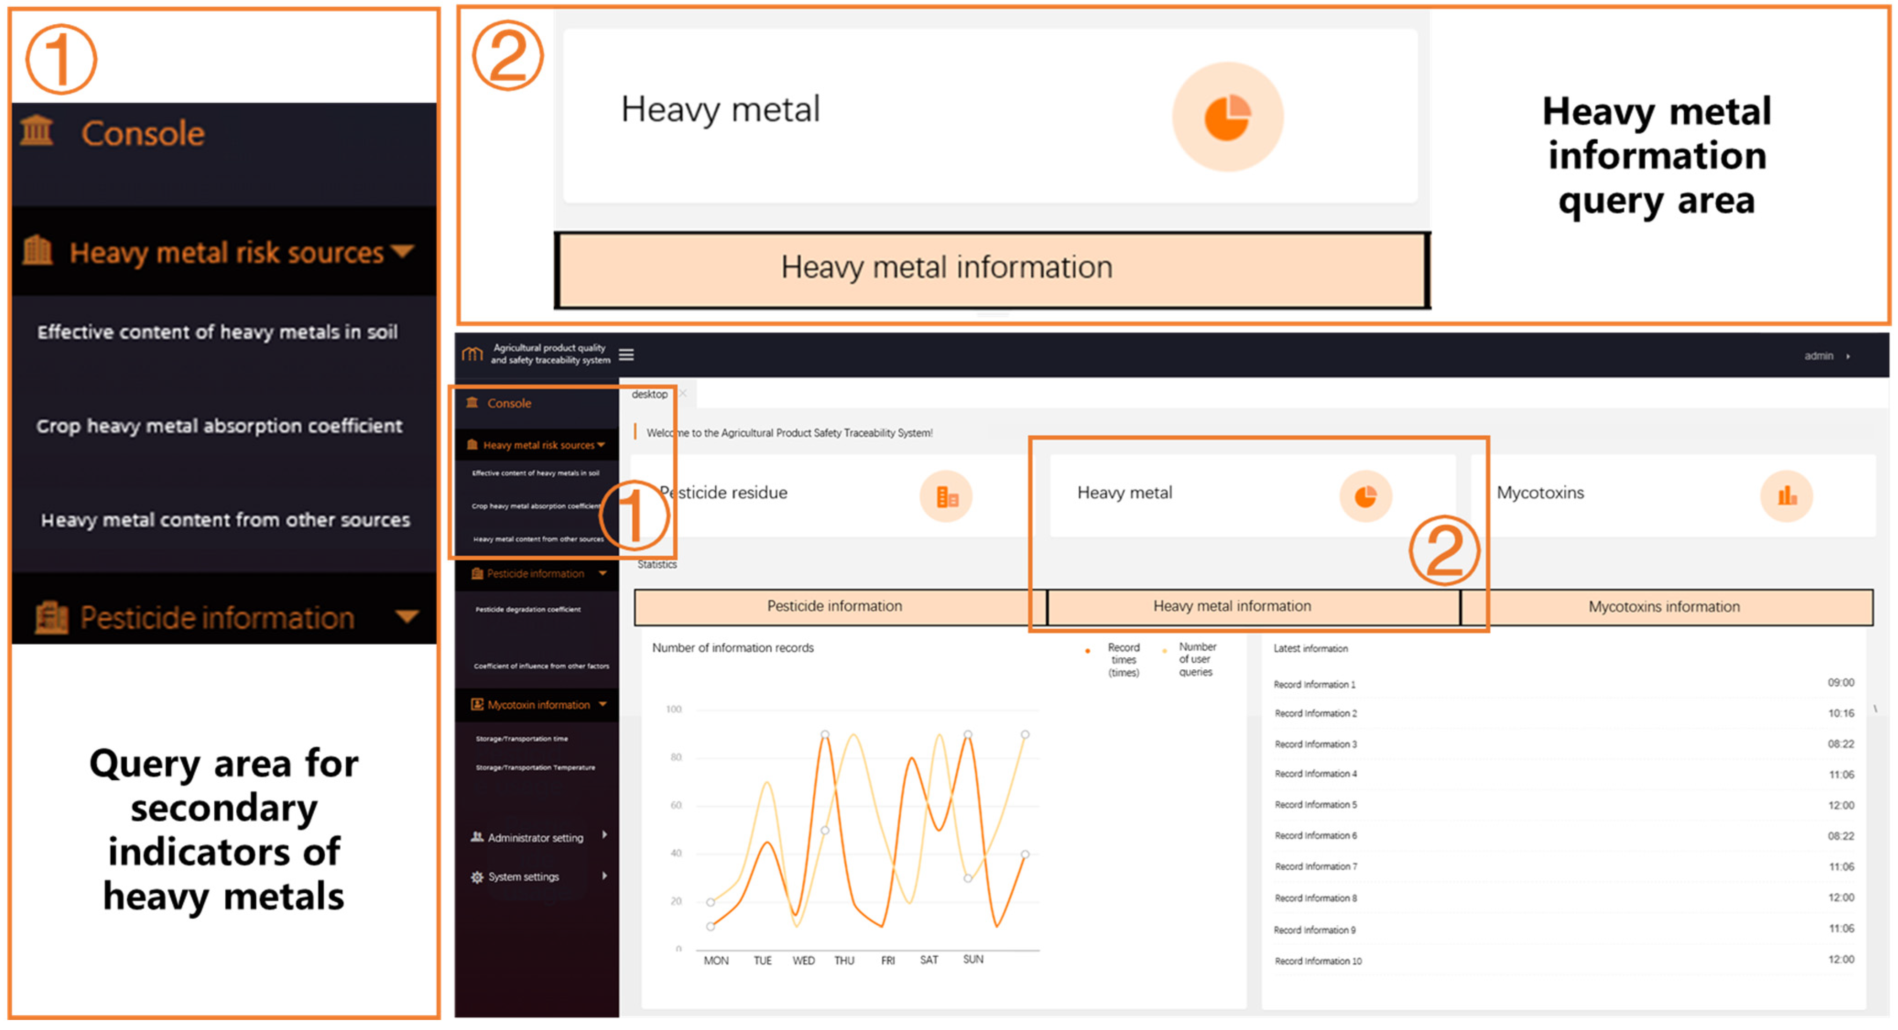The height and width of the screenshot is (1030, 1898).
Task: Click the large enlarged pie chart icon
Action: tap(1228, 117)
